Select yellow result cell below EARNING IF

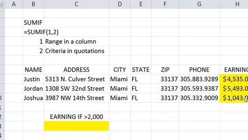click(x=76, y=126)
